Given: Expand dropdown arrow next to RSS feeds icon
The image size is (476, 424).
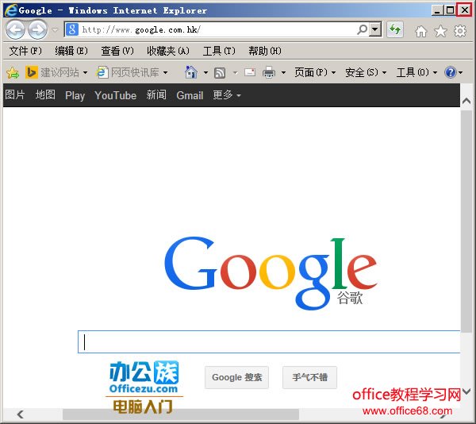Looking at the screenshot, I should point(236,72).
